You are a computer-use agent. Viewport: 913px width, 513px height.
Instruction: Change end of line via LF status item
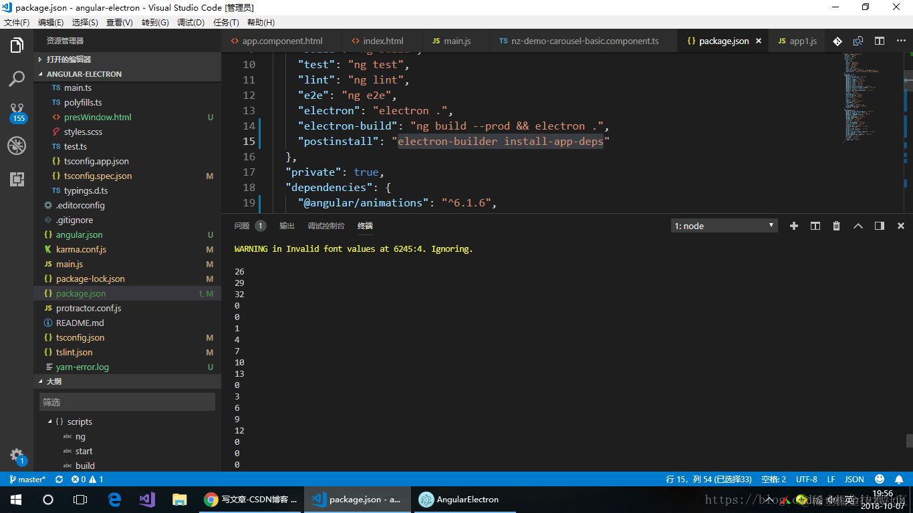point(831,479)
